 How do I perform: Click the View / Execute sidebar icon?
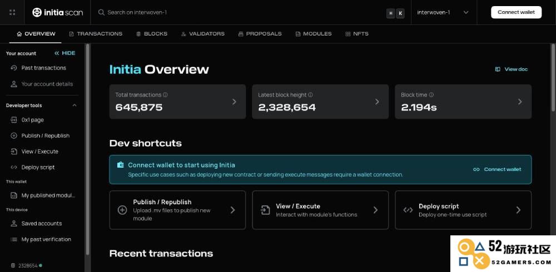[14, 152]
